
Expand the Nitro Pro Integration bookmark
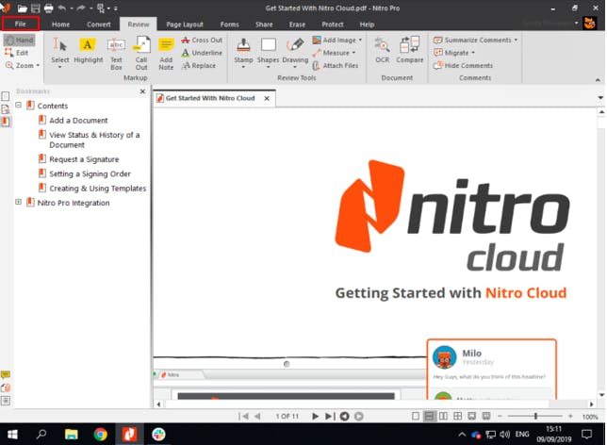[18, 203]
